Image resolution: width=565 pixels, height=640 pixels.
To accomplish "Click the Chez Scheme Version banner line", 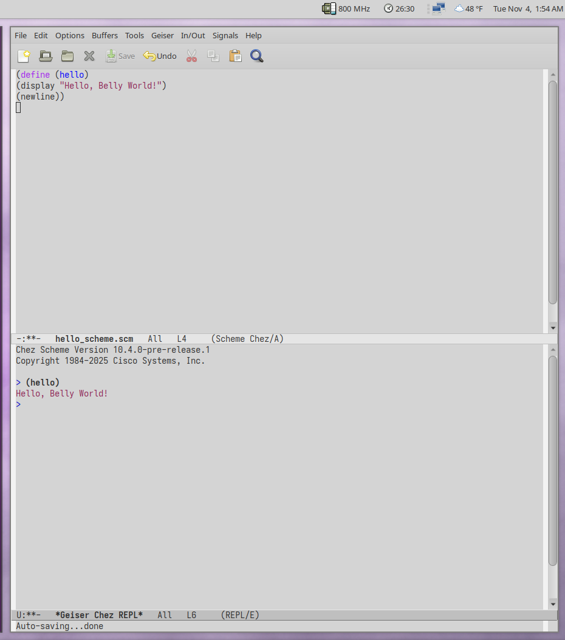I will [112, 350].
